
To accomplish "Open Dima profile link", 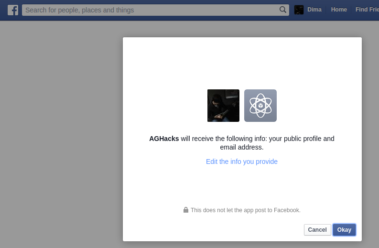I will click(314, 10).
